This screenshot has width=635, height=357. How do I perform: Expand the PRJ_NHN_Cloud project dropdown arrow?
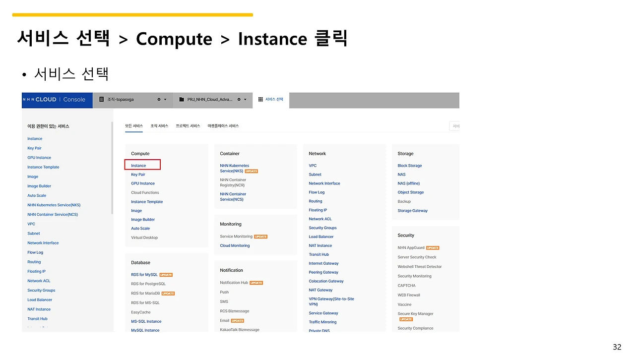[245, 100]
